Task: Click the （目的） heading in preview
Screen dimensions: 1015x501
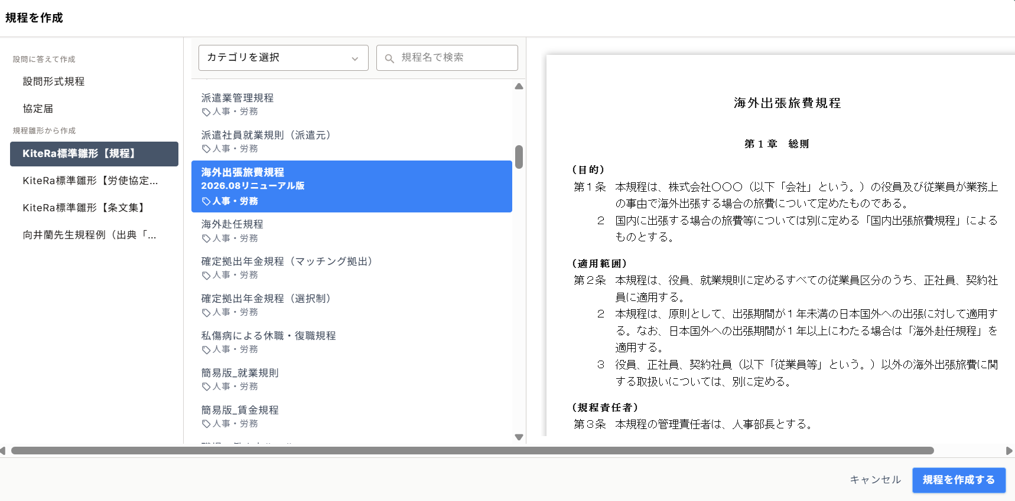Action: click(x=588, y=170)
